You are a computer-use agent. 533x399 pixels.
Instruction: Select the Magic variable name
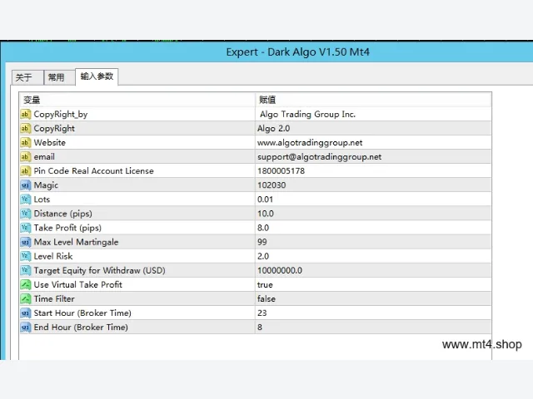[46, 185]
